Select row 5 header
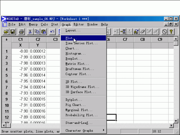Image resolution: width=180 pixels, height=135 pixels. 6,75
